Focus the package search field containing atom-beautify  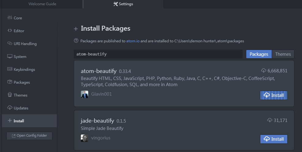pyautogui.click(x=158, y=54)
